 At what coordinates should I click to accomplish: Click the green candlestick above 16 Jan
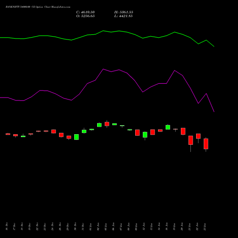(168, 127)
